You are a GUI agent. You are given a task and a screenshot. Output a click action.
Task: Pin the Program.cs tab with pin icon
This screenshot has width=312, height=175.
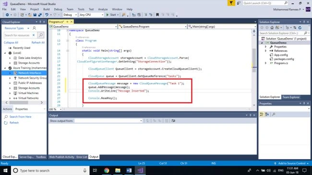pyautogui.click(x=68, y=22)
